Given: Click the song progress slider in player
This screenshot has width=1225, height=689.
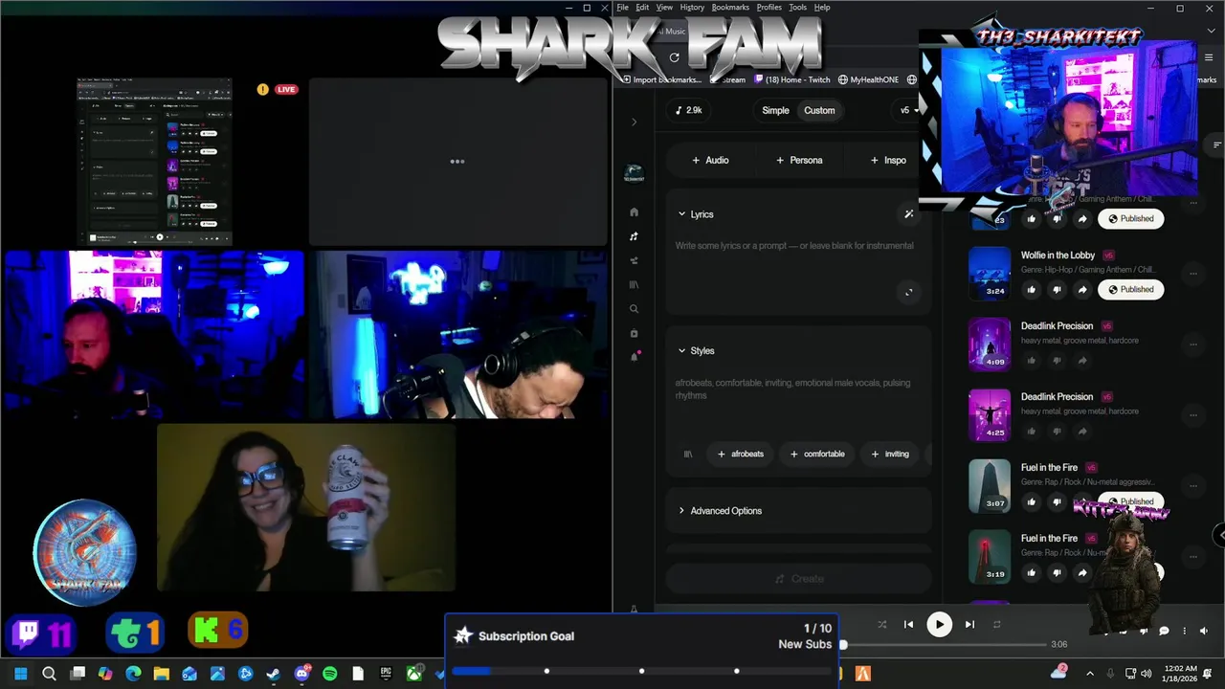Looking at the screenshot, I should point(945,644).
